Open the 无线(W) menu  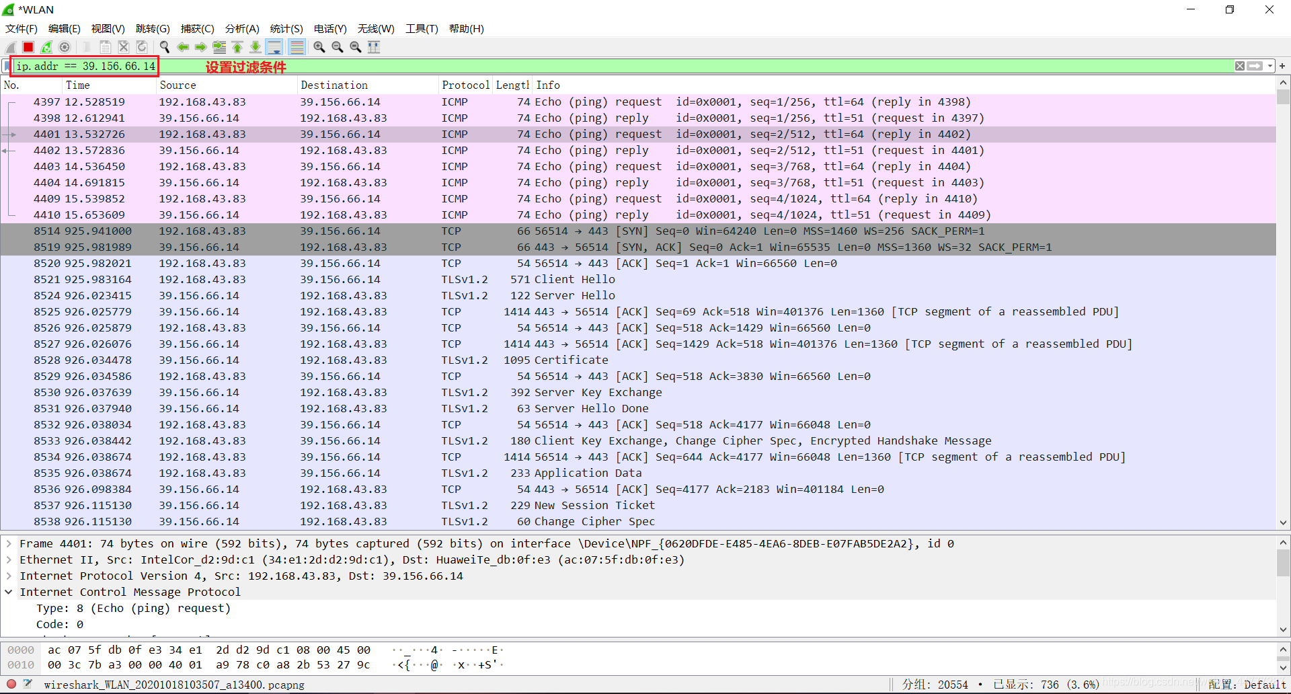[376, 29]
